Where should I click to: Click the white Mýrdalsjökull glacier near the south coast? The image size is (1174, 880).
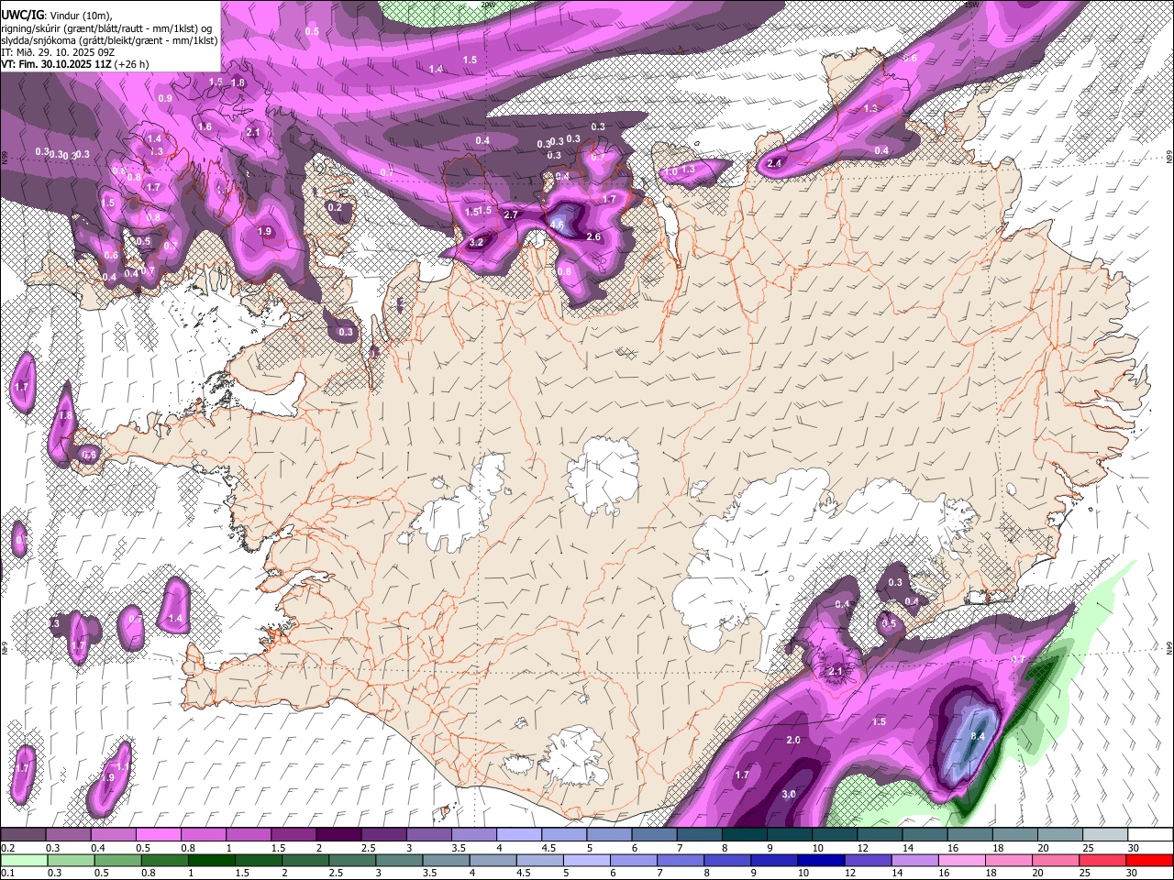coord(574,756)
